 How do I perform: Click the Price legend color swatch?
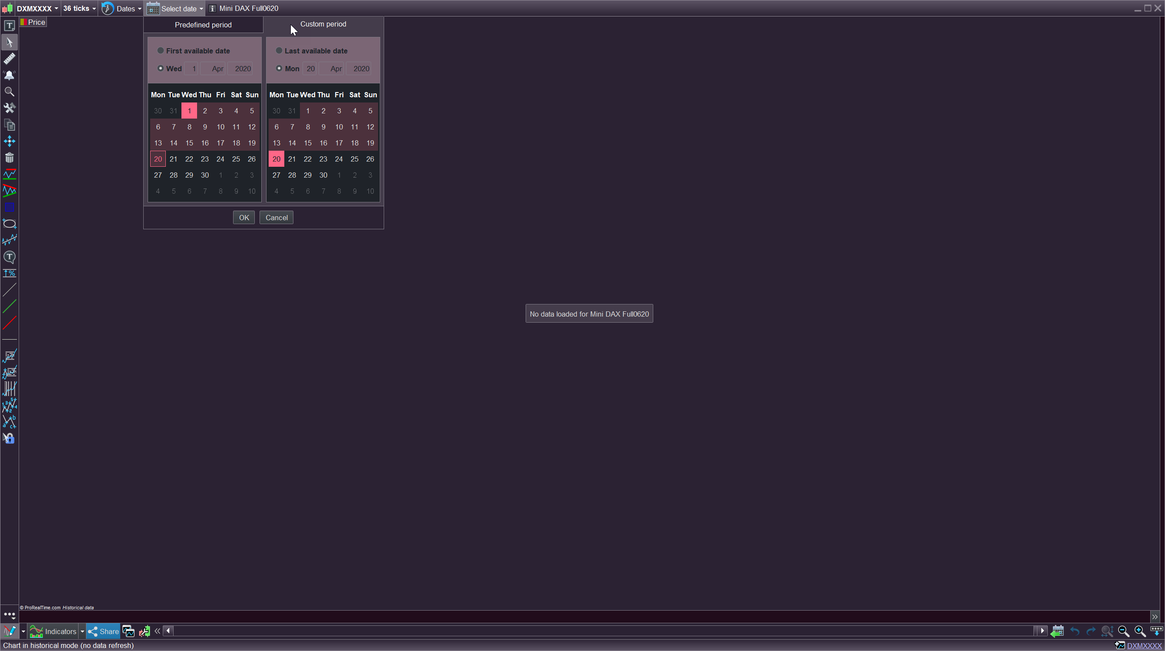23,22
